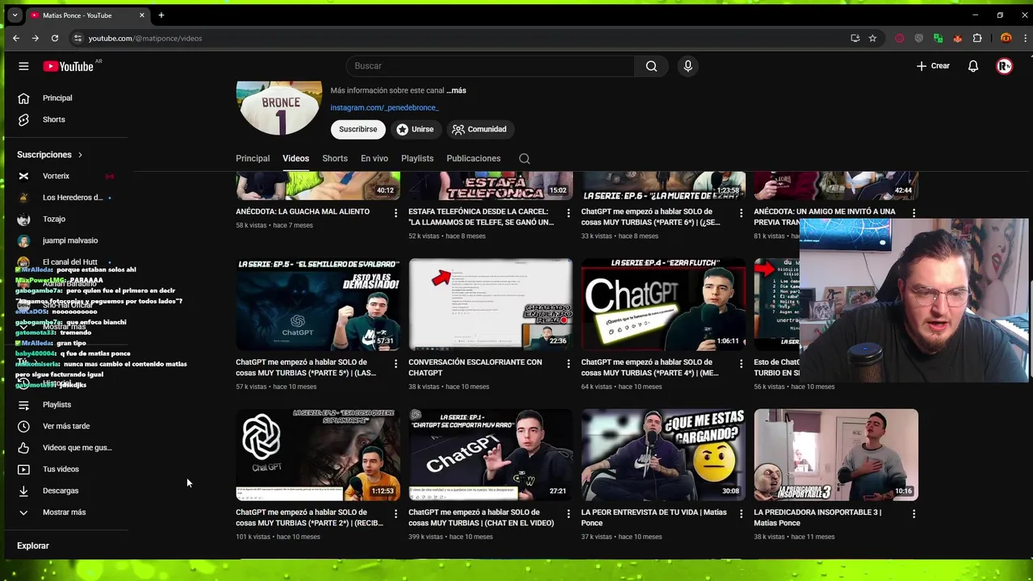The height and width of the screenshot is (581, 1033).
Task: Open Ver más tarde in sidebar
Action: pos(66,426)
